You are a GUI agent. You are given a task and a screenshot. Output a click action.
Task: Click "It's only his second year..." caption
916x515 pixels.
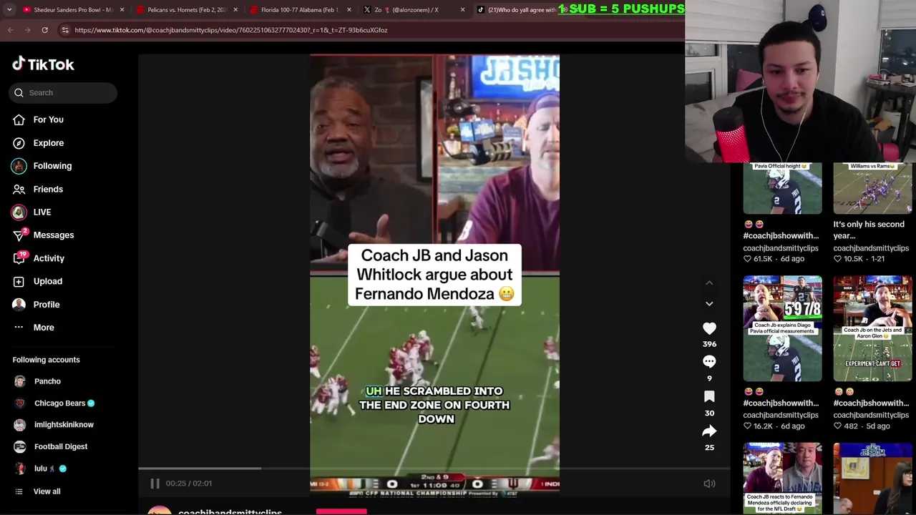point(869,230)
